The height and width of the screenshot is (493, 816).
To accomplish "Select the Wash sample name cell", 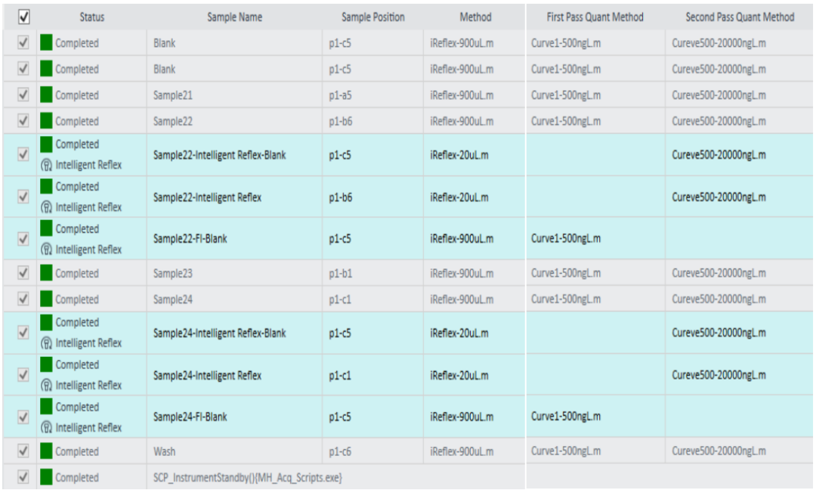I will (x=234, y=451).
